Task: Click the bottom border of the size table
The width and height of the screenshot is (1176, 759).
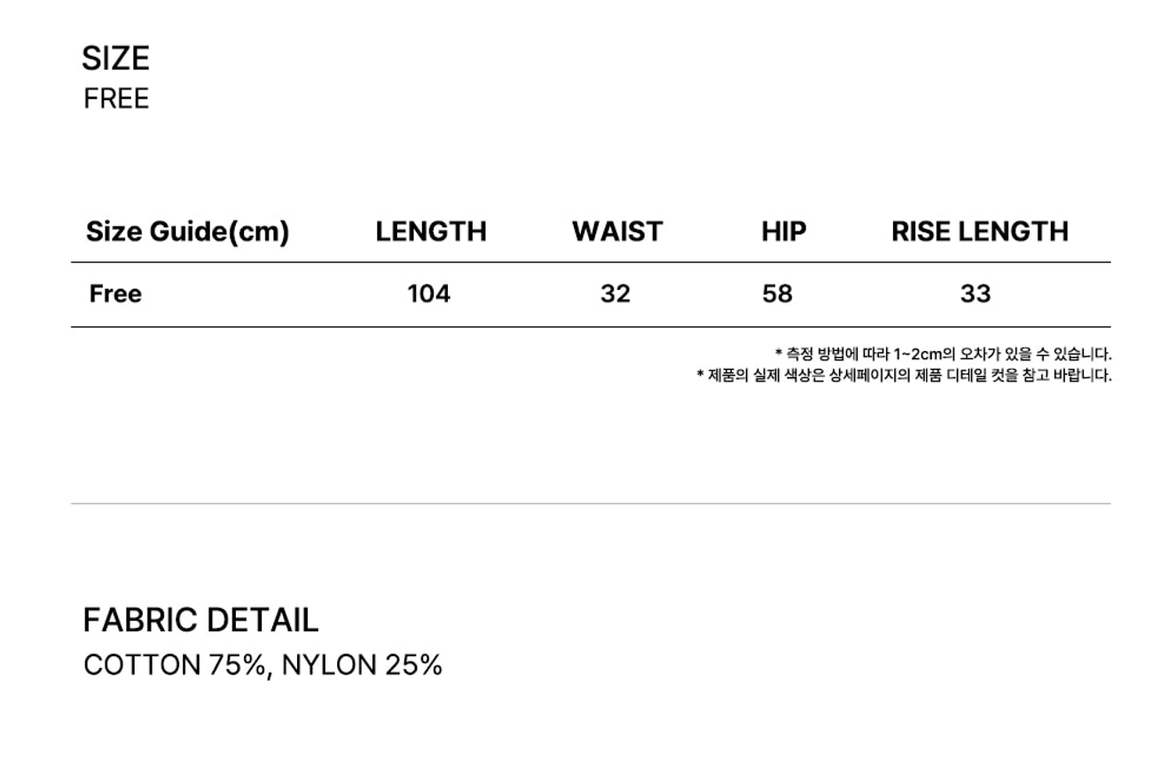Action: pyautogui.click(x=591, y=327)
